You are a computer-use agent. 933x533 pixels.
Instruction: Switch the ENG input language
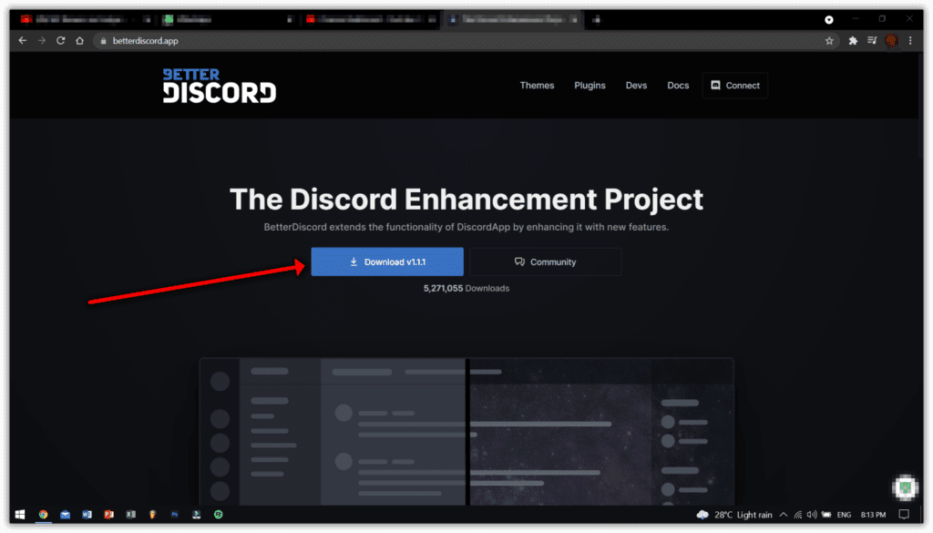click(844, 515)
